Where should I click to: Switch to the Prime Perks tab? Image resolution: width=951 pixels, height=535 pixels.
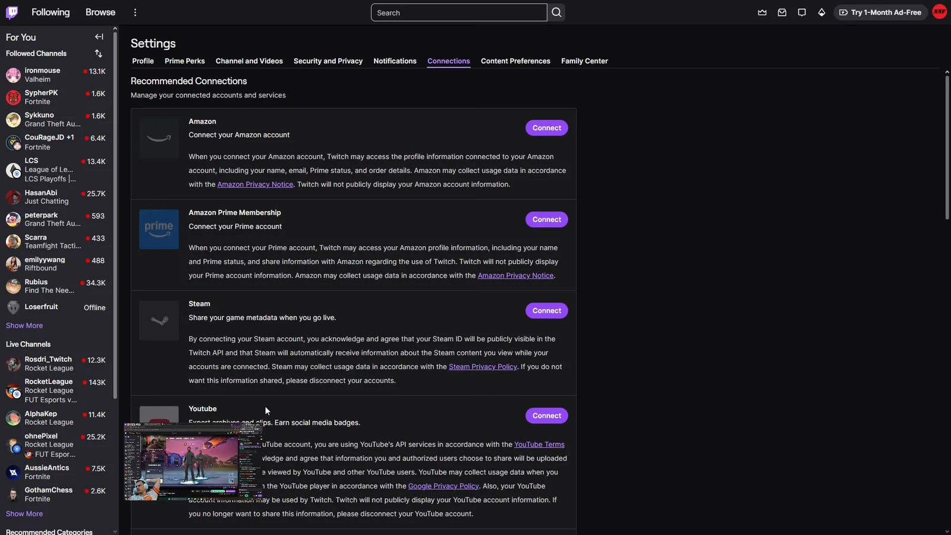pyautogui.click(x=185, y=61)
